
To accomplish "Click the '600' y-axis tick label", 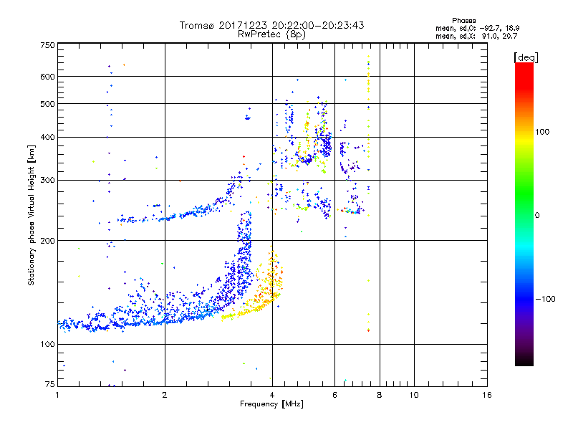I will (x=47, y=77).
